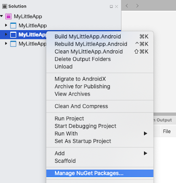The height and width of the screenshot is (183, 176).
Task: Click the pink MyLittleApp solution icon
Action: [8, 16]
